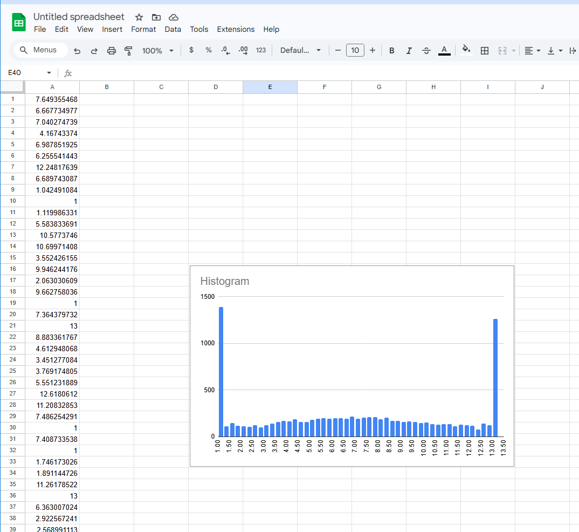The image size is (579, 532).
Task: Open more number formats with 123
Action: tap(261, 50)
